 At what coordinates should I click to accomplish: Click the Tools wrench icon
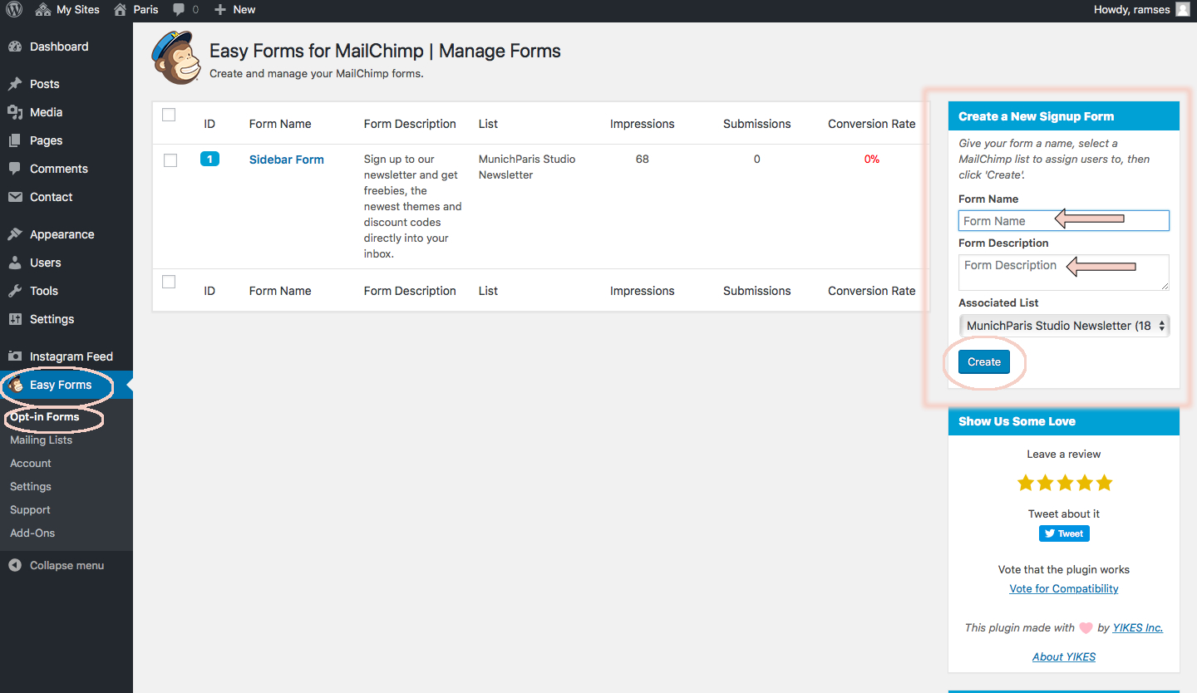click(x=15, y=291)
